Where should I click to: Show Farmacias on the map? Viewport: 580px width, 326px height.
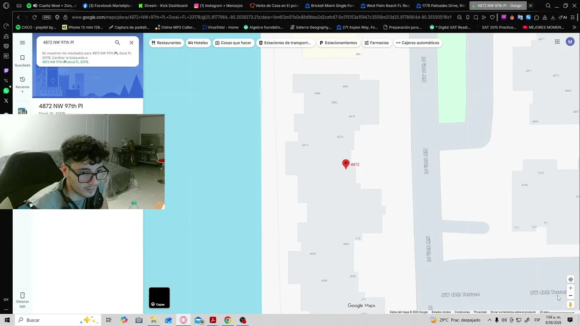pyautogui.click(x=377, y=43)
